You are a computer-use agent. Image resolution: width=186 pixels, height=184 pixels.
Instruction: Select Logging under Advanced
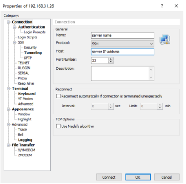click(x=25, y=140)
